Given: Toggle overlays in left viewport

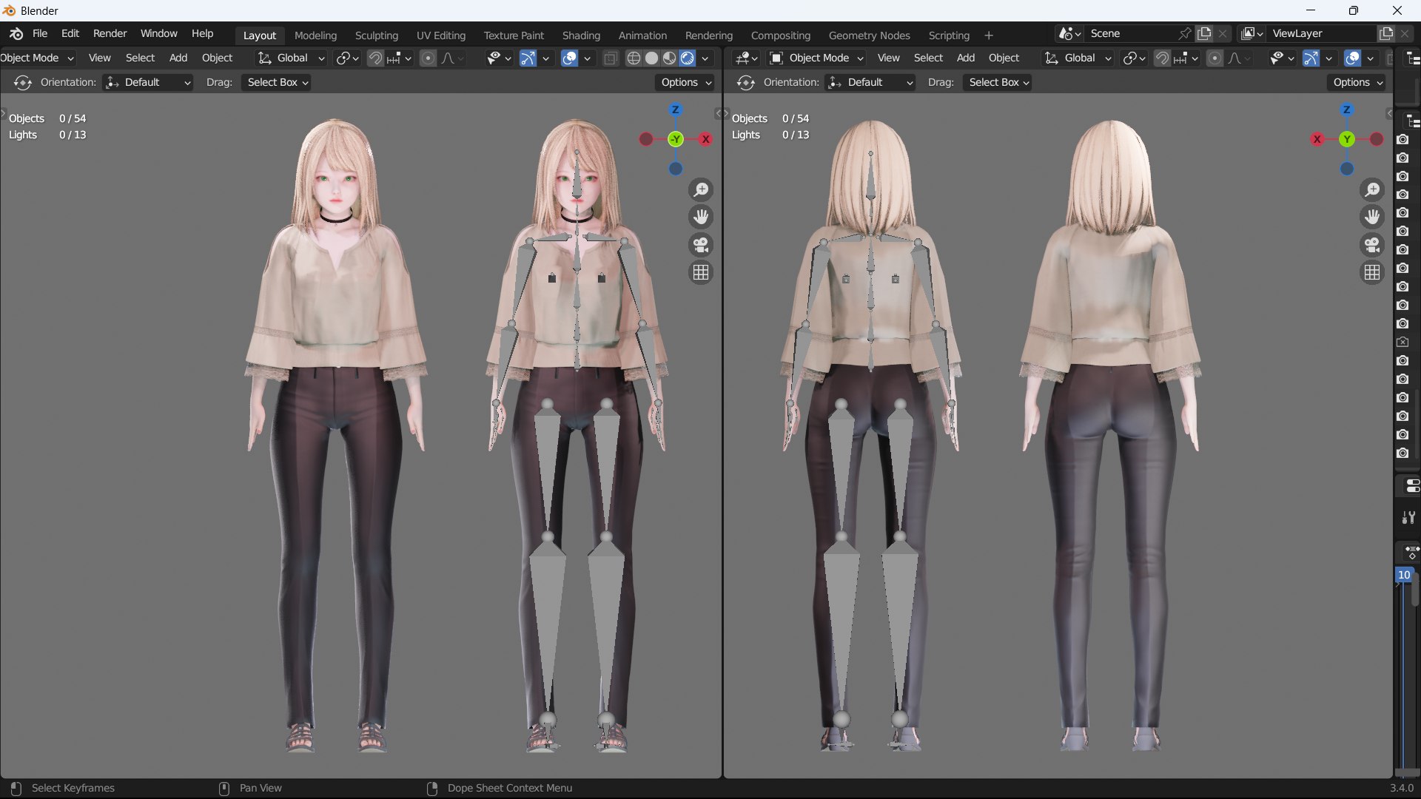Looking at the screenshot, I should point(570,58).
